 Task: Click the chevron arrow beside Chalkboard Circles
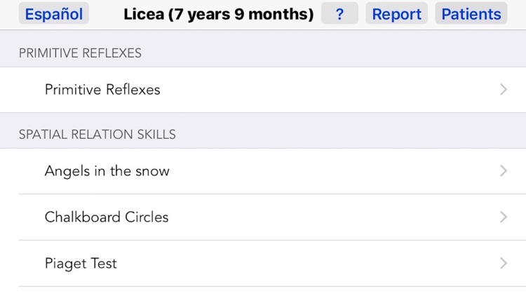[x=504, y=217]
